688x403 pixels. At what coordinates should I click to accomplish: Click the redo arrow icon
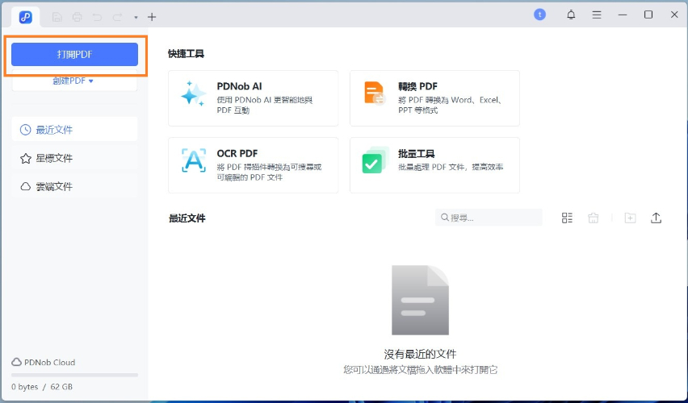[117, 17]
